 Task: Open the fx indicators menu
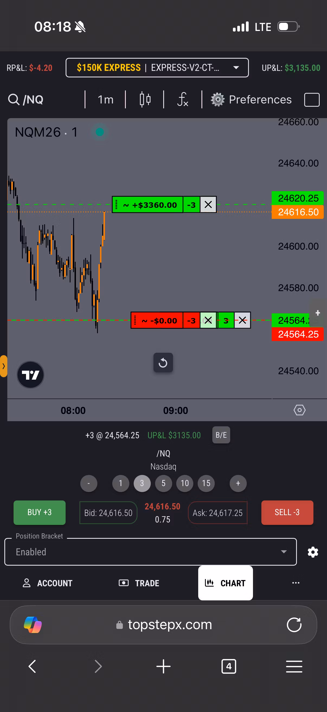183,99
